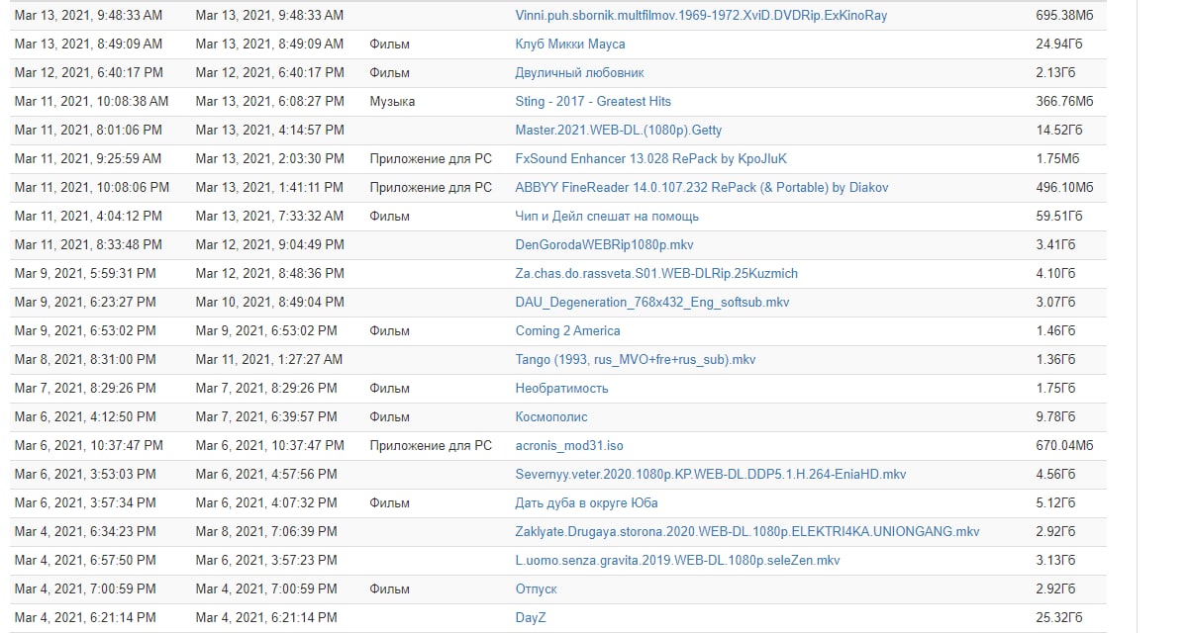The image size is (1192, 633).
Task: Select Приложение для PC beside FxSound Enhancer
Action: (431, 159)
